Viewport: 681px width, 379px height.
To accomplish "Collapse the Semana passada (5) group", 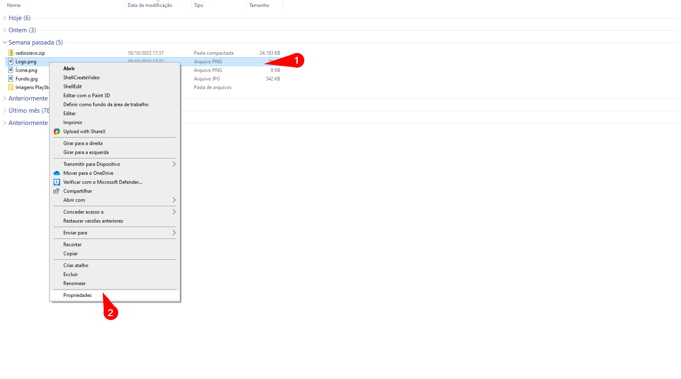I will [5, 42].
